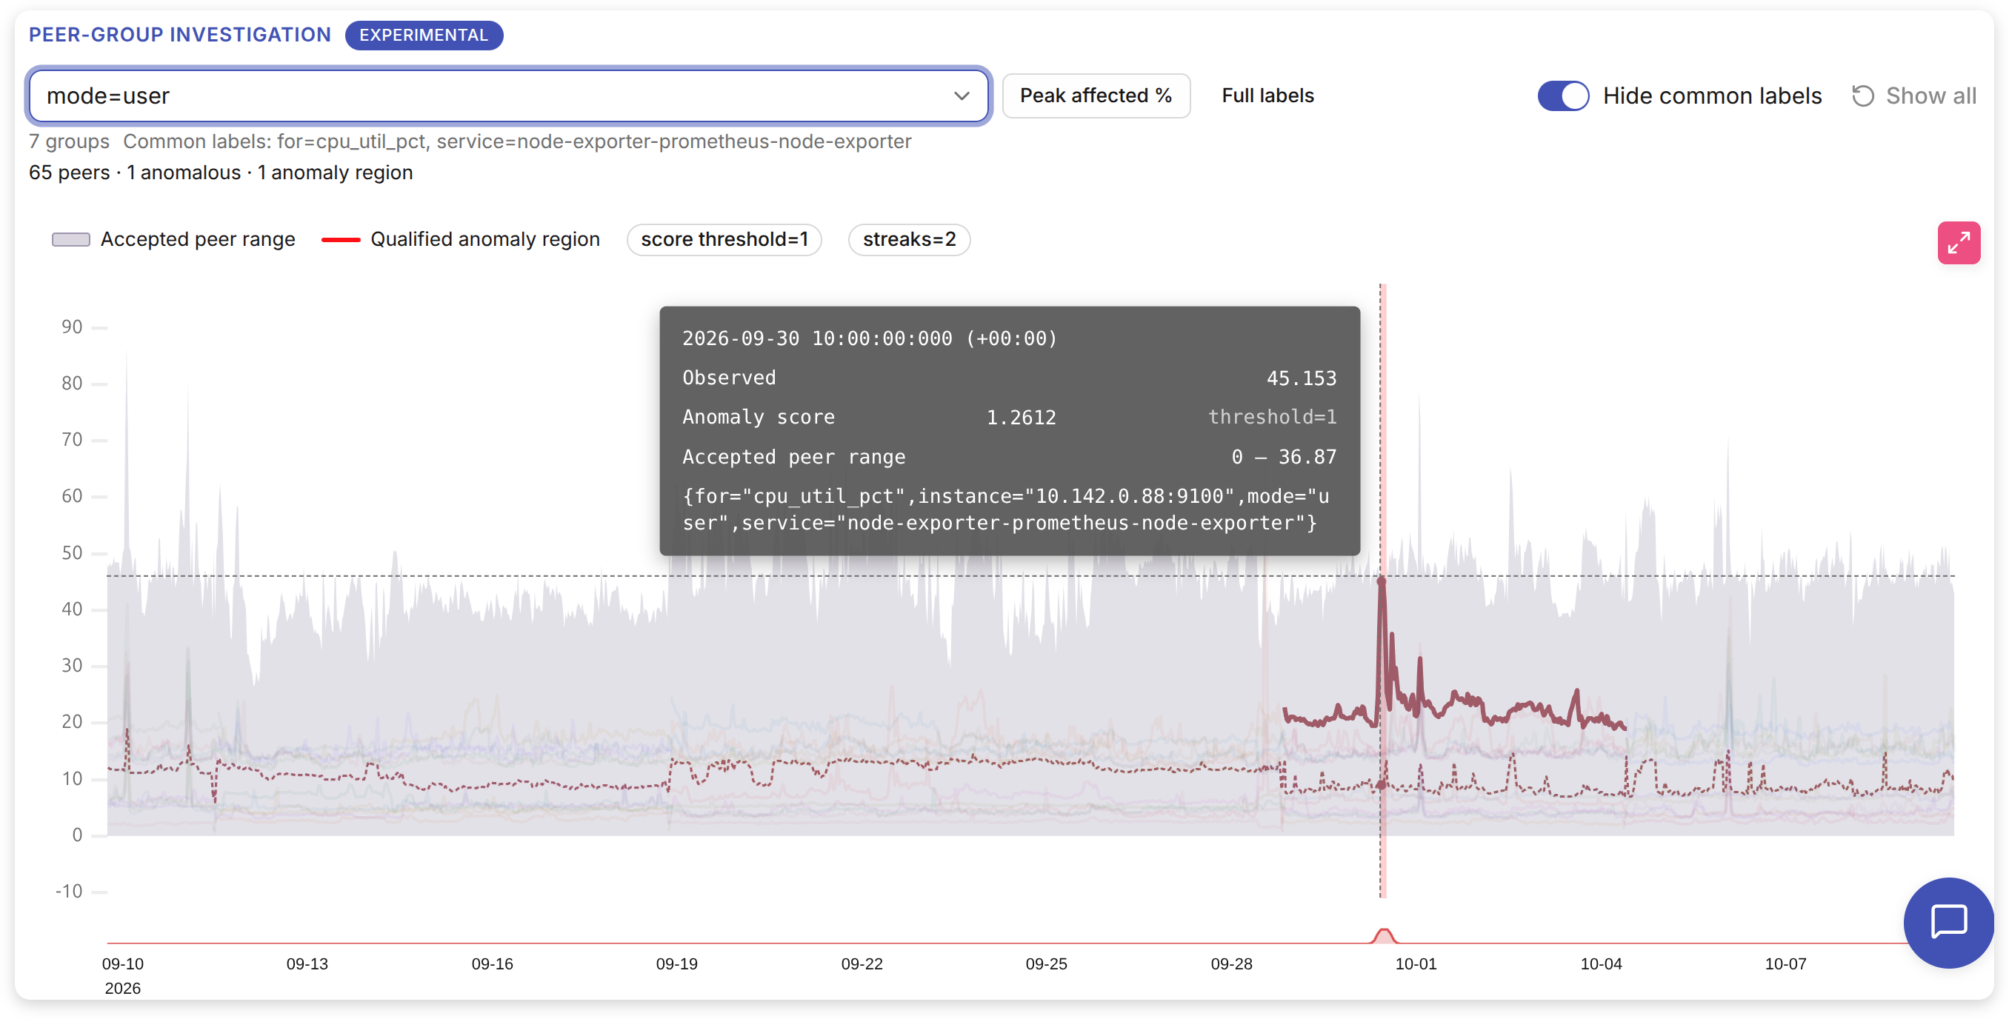Switch to Full labels view
The width and height of the screenshot is (2009, 1019).
1267,96
